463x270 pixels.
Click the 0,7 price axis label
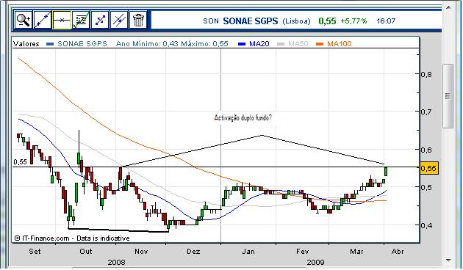click(x=426, y=112)
